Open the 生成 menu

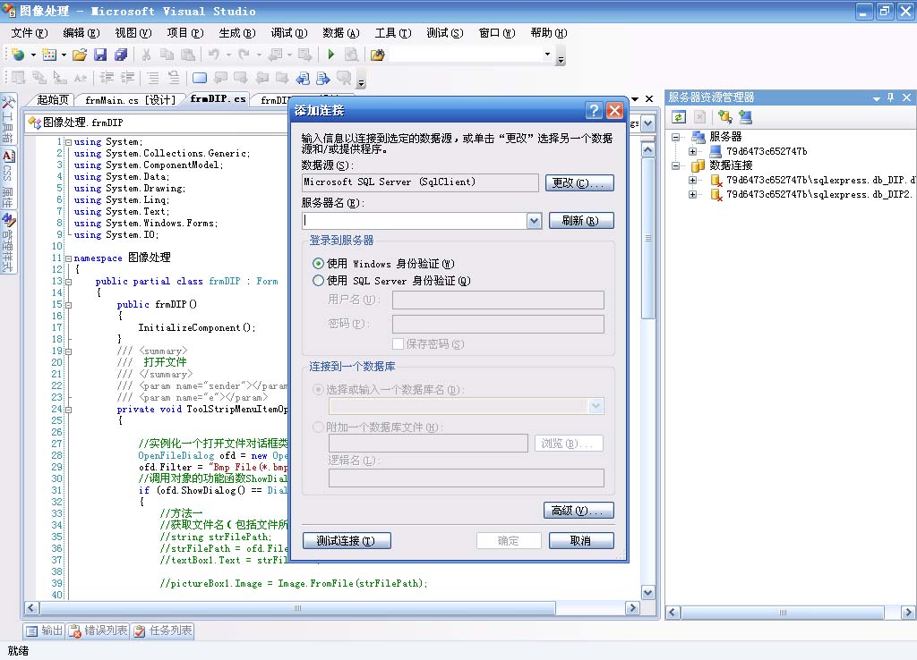(237, 33)
